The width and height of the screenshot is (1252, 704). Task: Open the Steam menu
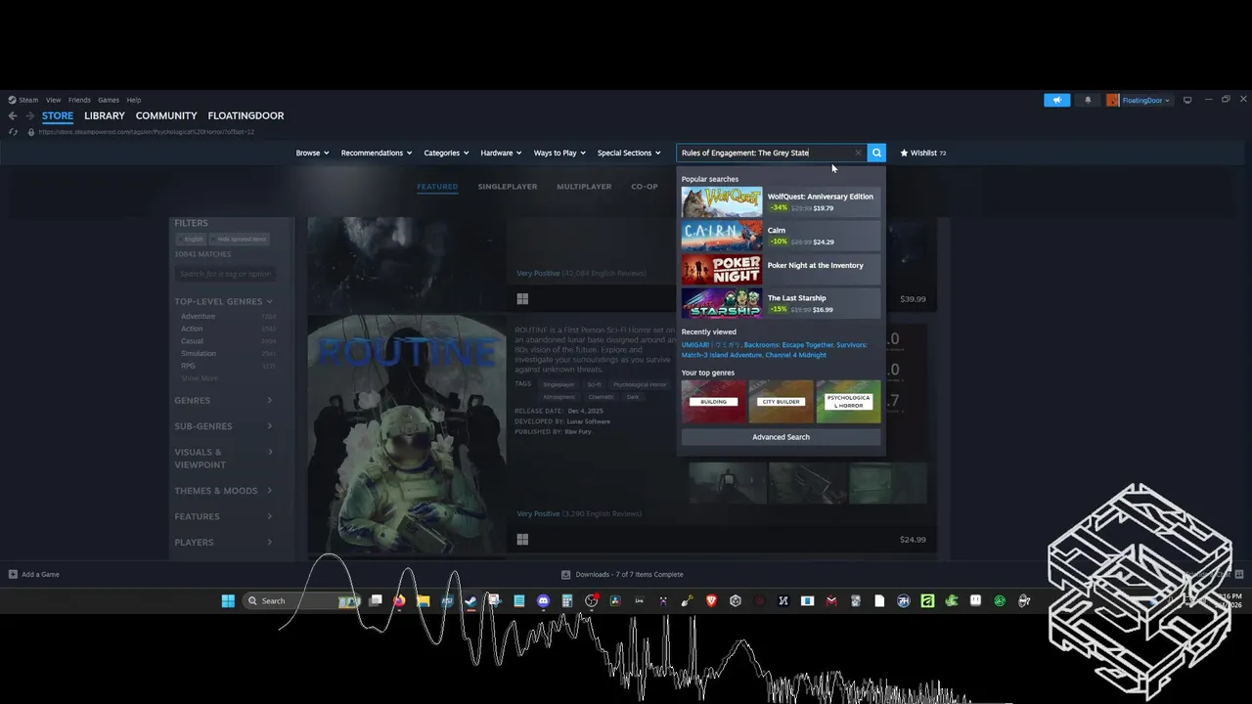tap(28, 100)
